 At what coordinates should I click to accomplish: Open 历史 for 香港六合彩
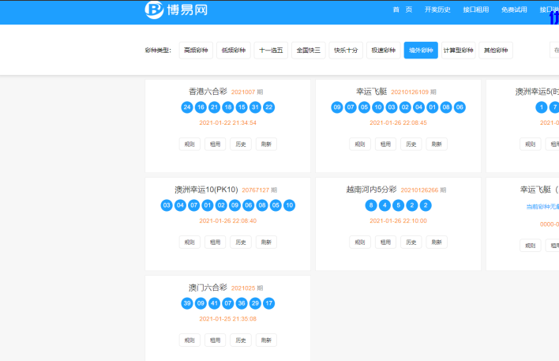(x=241, y=144)
